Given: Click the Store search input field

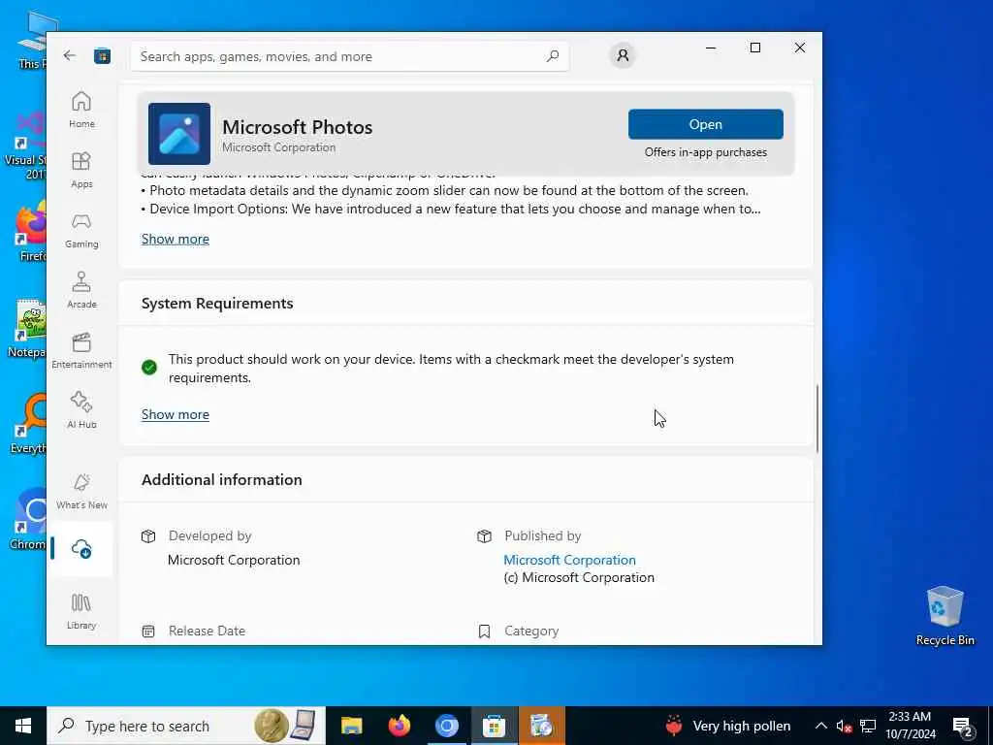Looking at the screenshot, I should click(x=349, y=56).
